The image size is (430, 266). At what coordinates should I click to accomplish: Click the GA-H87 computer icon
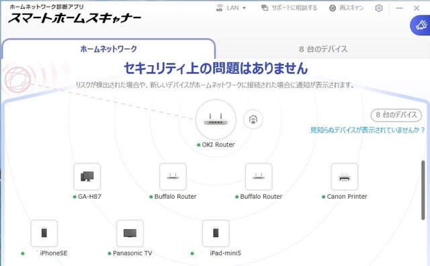(x=87, y=177)
